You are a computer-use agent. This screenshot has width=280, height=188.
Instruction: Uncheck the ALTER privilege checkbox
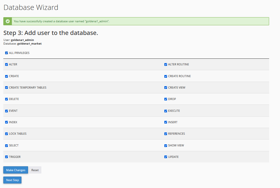tap(6, 64)
